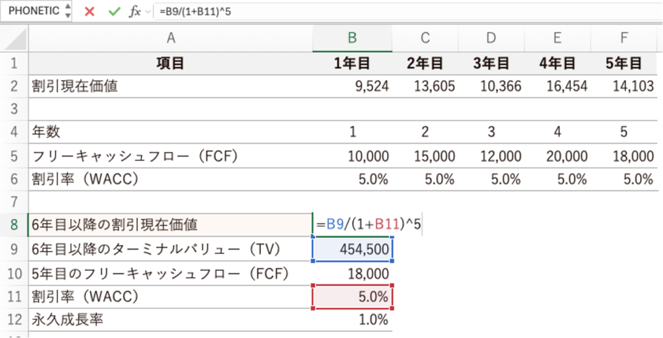
Task: Select row 5 header
Action: point(14,156)
